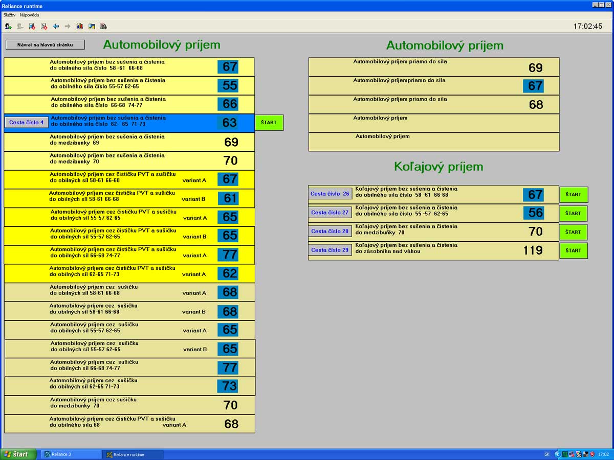
Task: Open the Služby menu
Action: [x=9, y=15]
